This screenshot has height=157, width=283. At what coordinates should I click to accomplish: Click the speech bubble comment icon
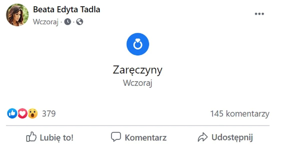[x=116, y=136]
